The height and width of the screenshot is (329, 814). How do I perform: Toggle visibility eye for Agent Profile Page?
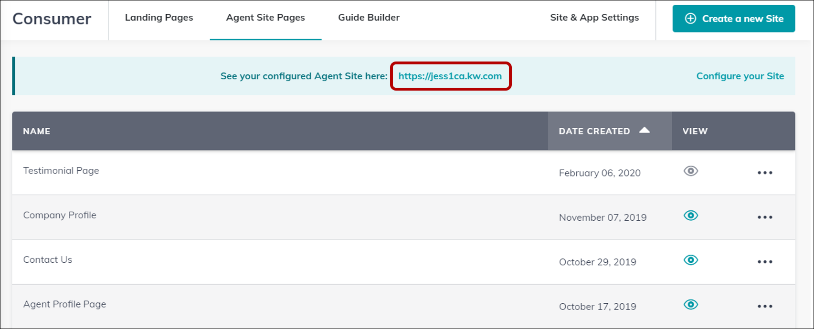point(691,305)
